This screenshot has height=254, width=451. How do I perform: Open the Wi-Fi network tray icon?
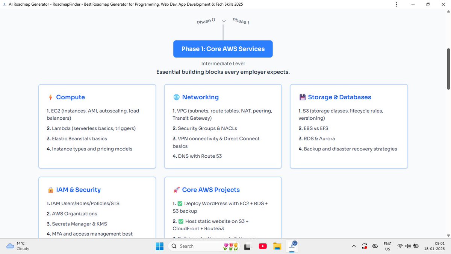coord(400,246)
